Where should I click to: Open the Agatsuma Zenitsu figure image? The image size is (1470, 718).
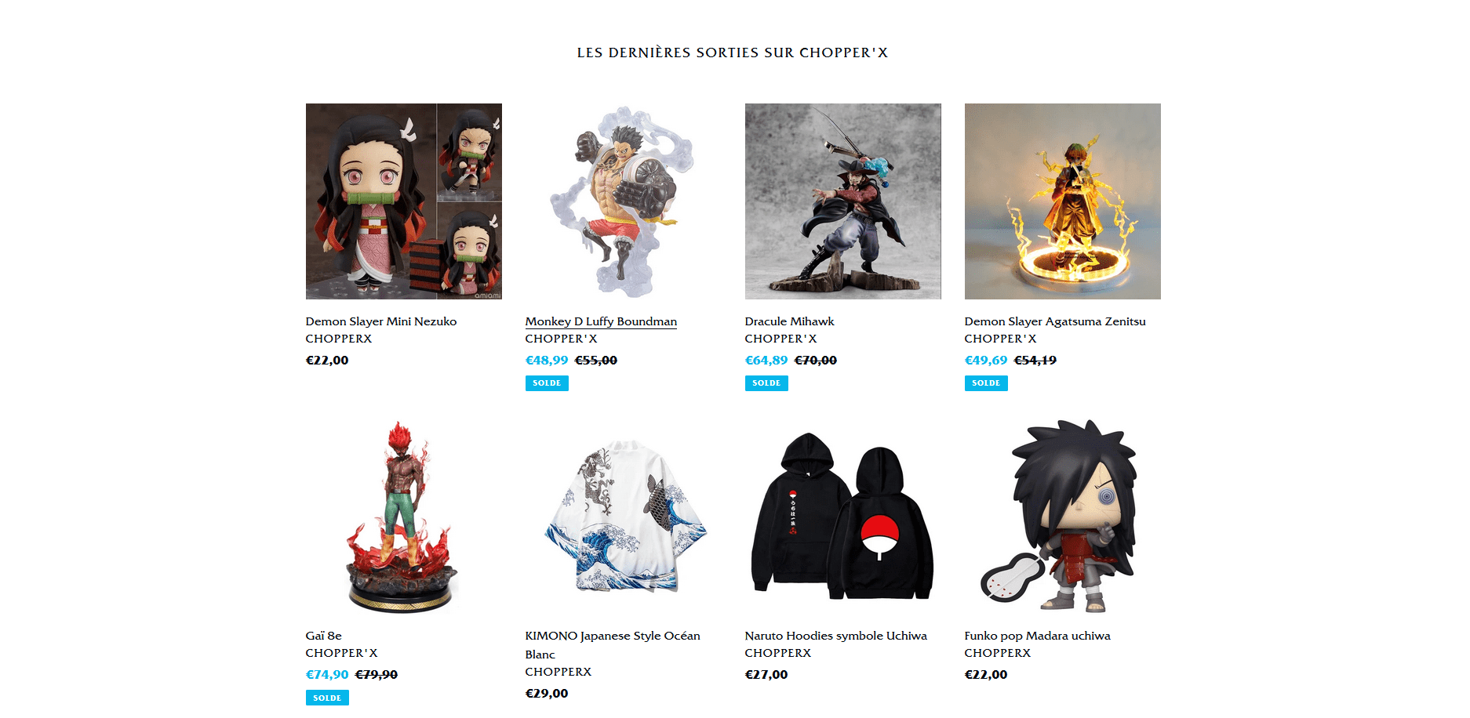[1062, 201]
